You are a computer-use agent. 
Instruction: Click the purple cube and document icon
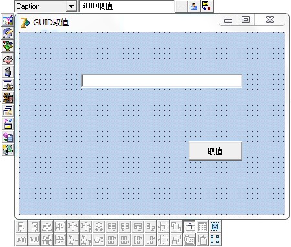pyautogui.click(x=8, y=137)
